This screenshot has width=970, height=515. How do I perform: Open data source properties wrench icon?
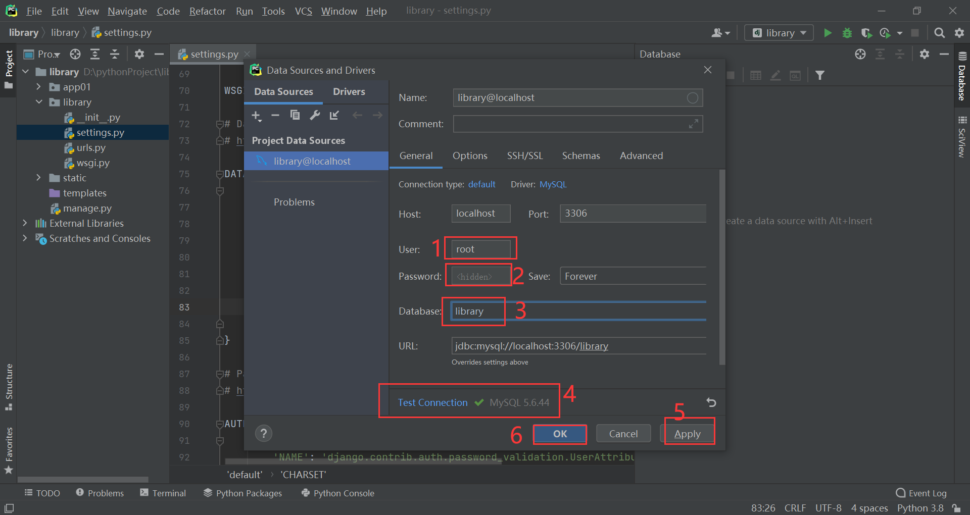pyautogui.click(x=315, y=115)
